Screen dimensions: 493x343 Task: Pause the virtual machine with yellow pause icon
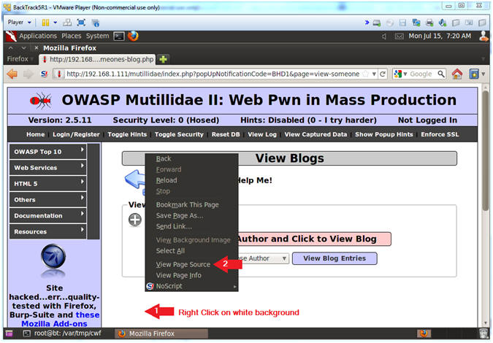pos(45,23)
